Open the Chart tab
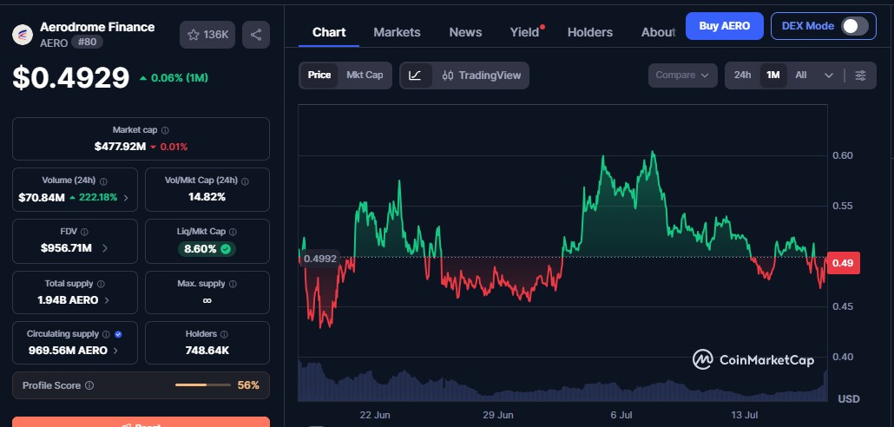The height and width of the screenshot is (427, 894). 329,32
